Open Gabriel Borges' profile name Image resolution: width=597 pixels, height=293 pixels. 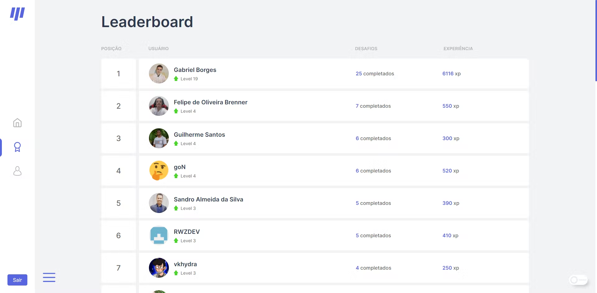[x=195, y=70]
